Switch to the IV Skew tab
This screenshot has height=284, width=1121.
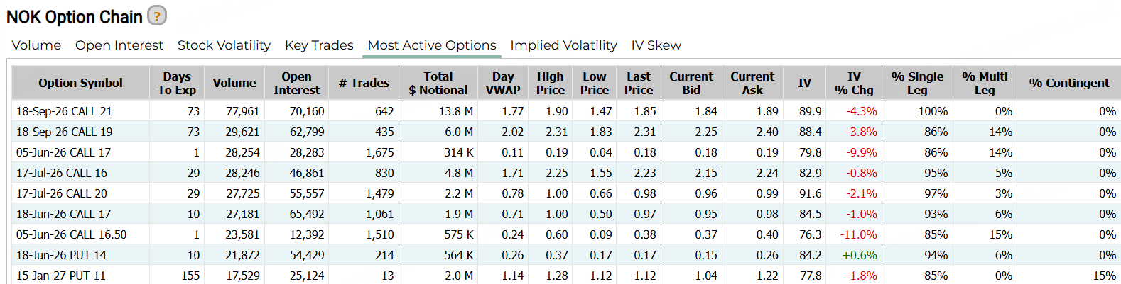656,45
